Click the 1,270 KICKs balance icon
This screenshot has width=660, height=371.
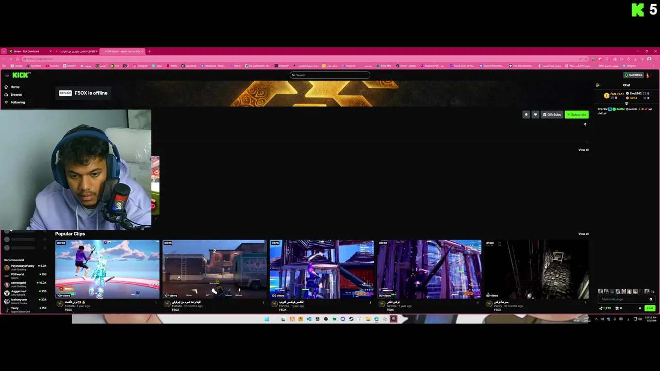point(605,308)
